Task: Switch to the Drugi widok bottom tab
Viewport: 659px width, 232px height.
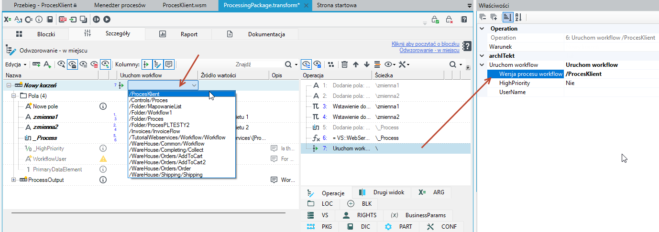Action: pyautogui.click(x=382, y=192)
